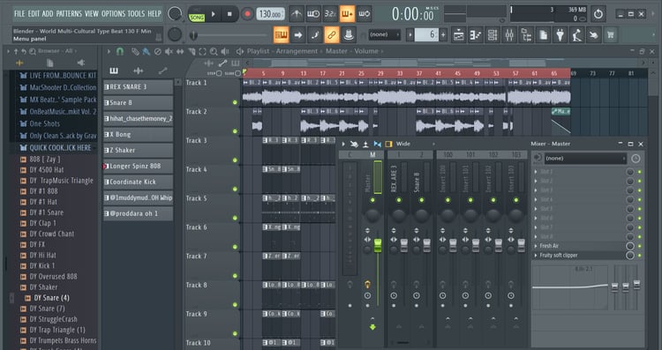Toggle the orange link multilink icon
The image size is (662, 350).
coord(331,35)
